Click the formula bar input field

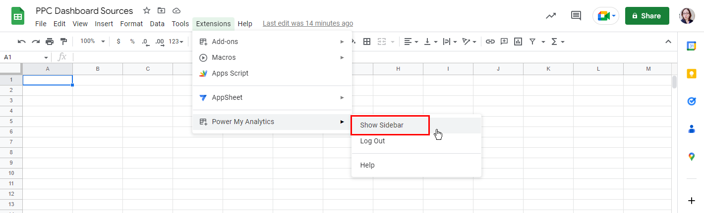click(347, 57)
